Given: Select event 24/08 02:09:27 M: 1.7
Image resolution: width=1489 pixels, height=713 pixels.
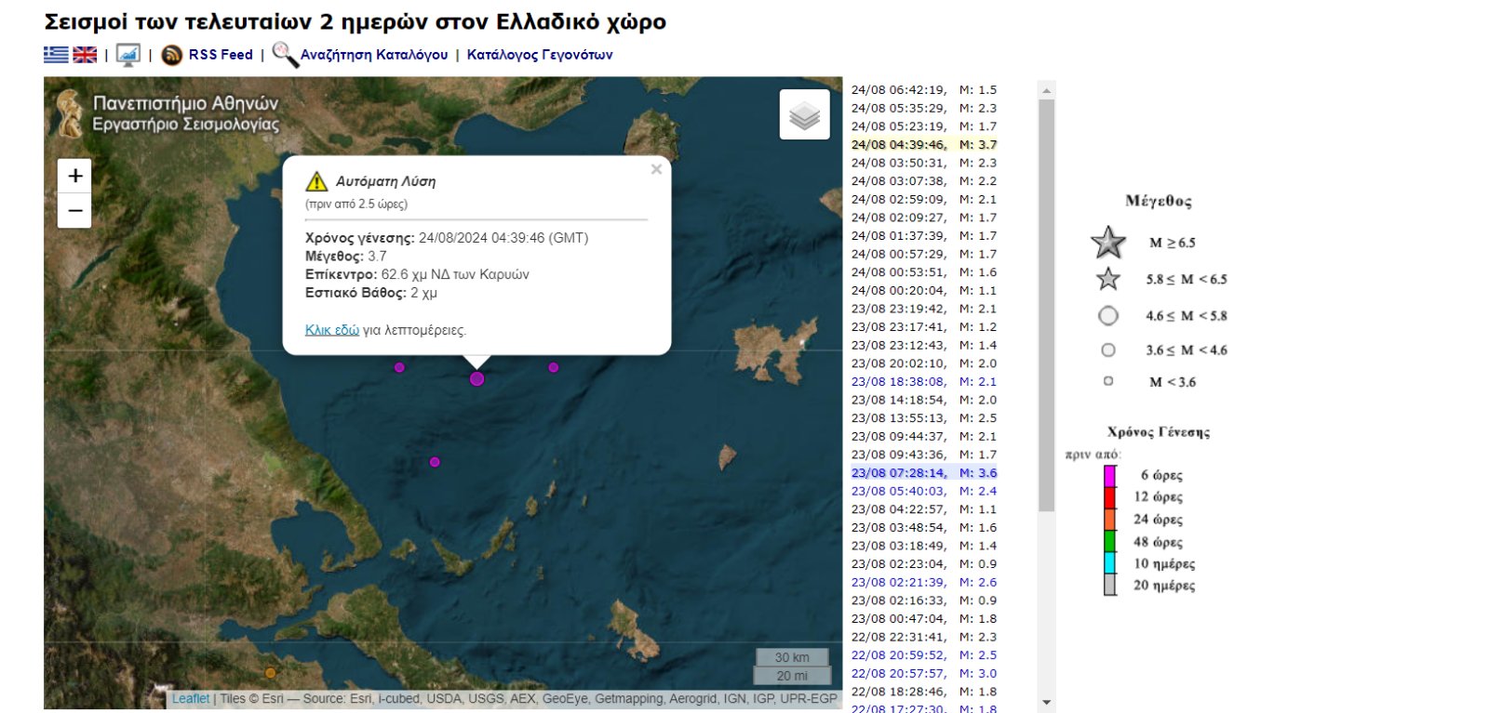Looking at the screenshot, I should 924,218.
